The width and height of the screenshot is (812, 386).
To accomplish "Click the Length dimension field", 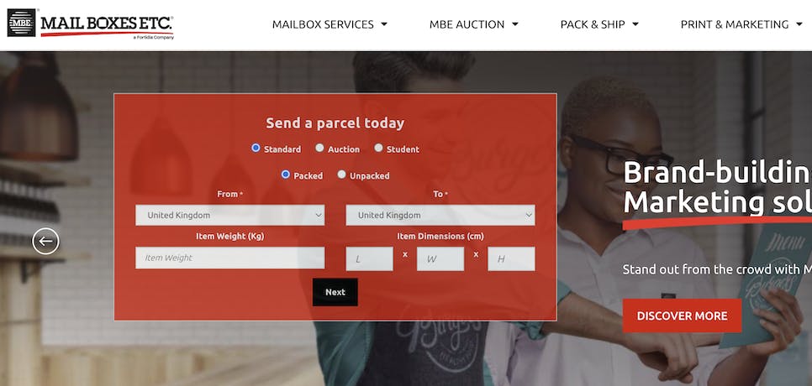I will click(369, 259).
